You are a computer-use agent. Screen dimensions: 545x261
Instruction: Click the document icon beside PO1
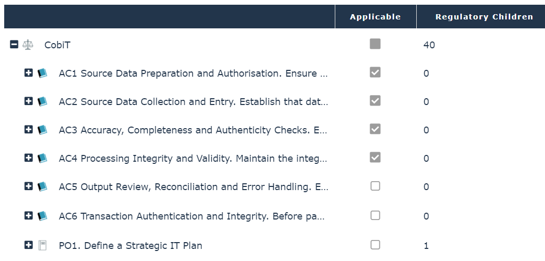tap(43, 245)
